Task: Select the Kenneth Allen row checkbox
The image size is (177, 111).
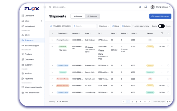Action: coord(168,79)
